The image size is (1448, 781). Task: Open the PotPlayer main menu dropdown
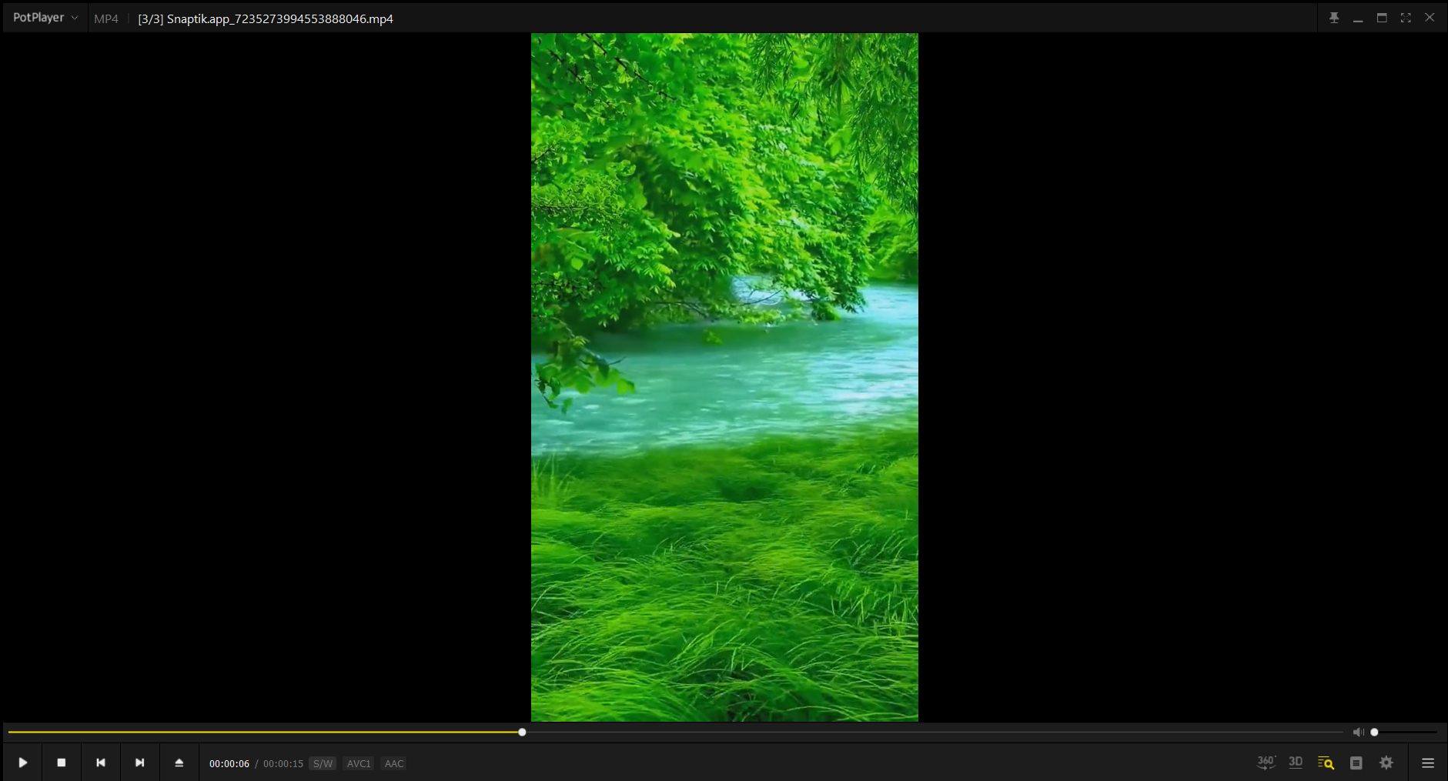[x=45, y=18]
